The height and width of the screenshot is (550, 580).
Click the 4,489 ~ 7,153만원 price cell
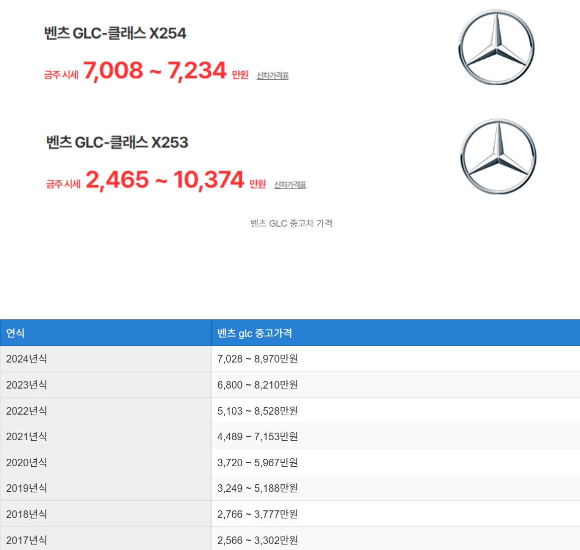click(396, 436)
